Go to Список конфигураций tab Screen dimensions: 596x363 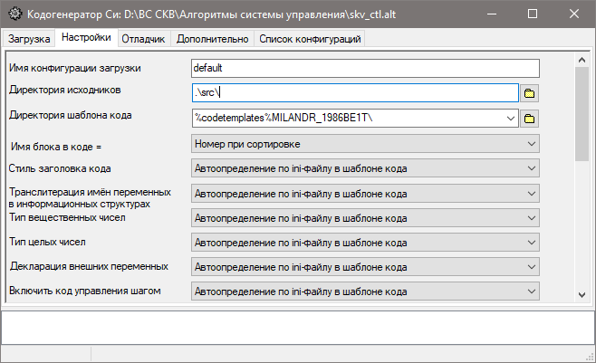(x=310, y=39)
